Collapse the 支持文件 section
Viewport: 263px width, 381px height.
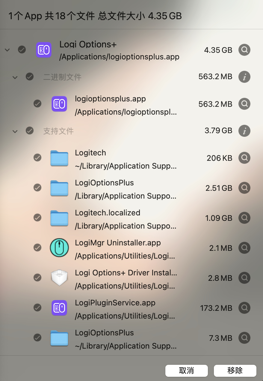(x=15, y=131)
